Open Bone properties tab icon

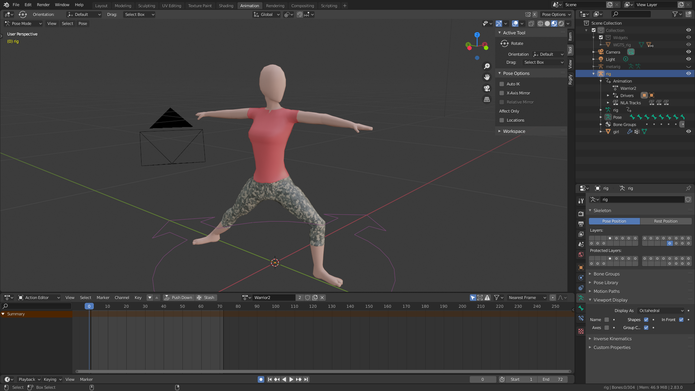click(x=581, y=308)
